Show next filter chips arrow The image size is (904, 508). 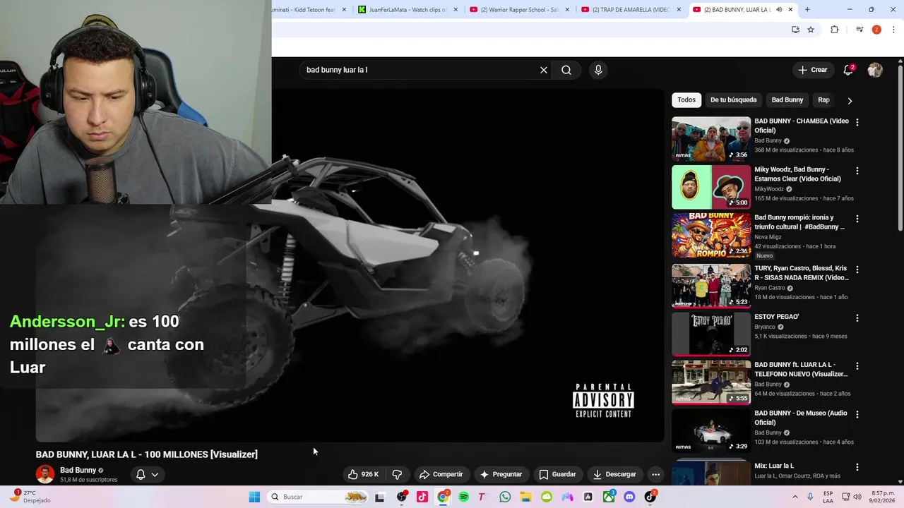(850, 100)
